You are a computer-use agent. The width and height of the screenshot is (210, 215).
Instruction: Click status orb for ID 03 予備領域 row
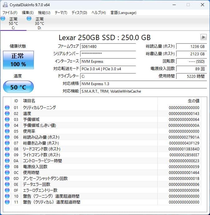pos(7,119)
